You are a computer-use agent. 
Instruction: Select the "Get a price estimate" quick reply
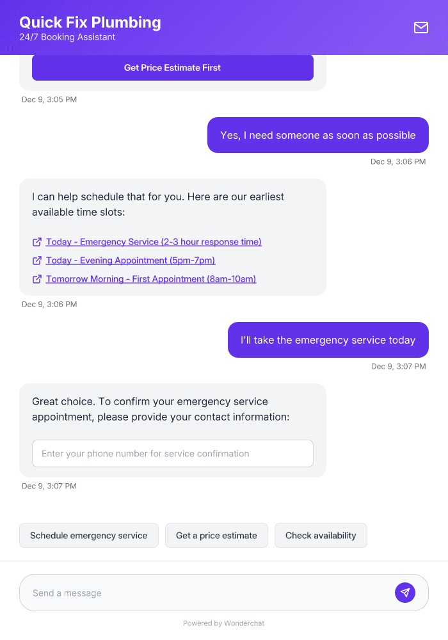coord(216,535)
